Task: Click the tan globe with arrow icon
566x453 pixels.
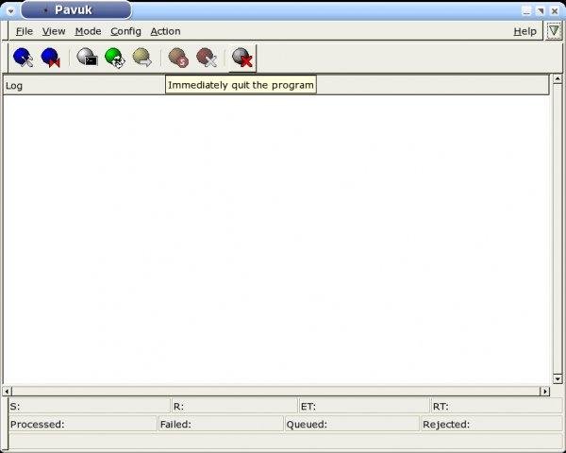Action: pyautogui.click(x=142, y=58)
